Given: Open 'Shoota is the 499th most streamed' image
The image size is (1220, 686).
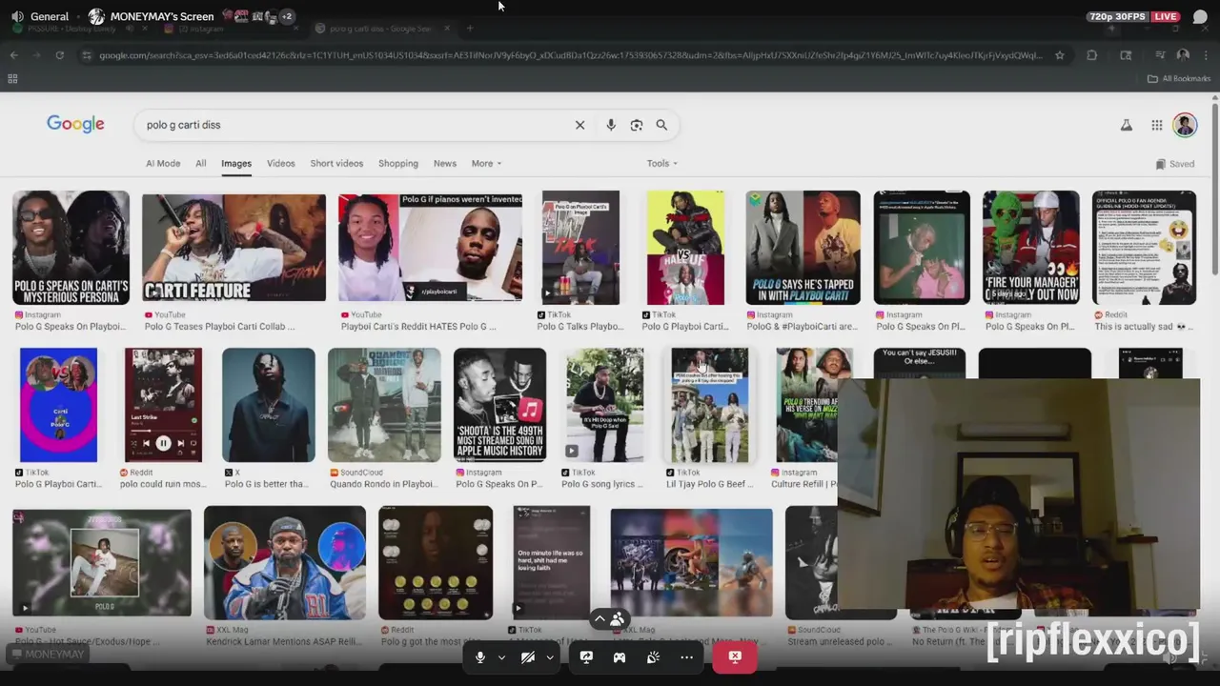Looking at the screenshot, I should [499, 405].
